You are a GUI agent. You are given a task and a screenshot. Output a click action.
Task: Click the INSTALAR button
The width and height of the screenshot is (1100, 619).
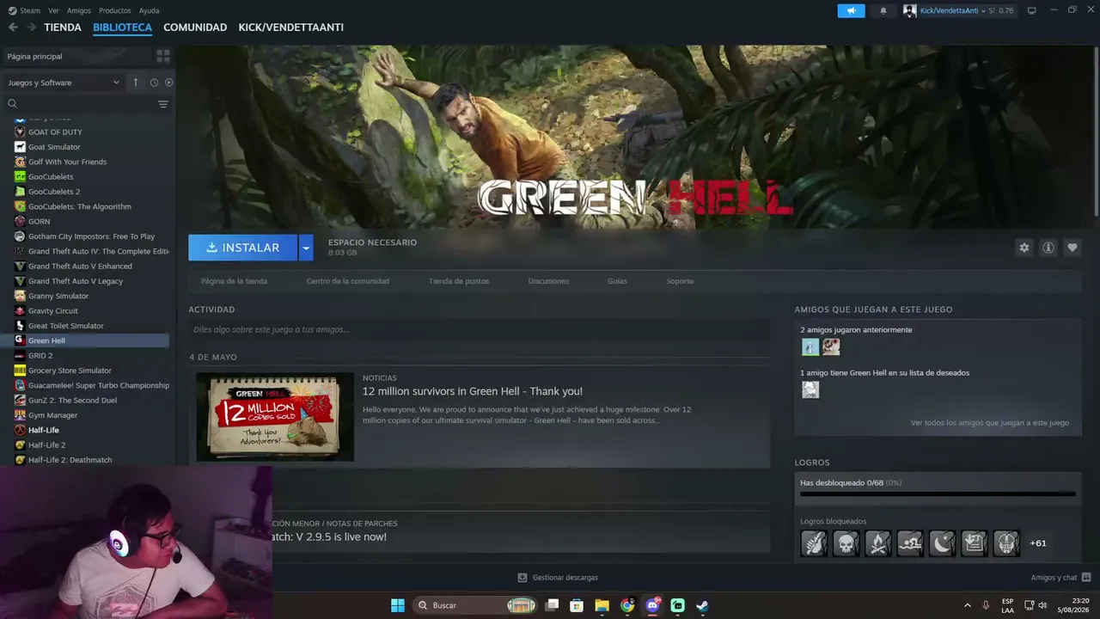pyautogui.click(x=242, y=248)
